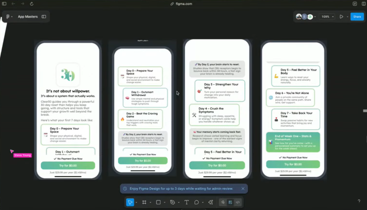Toggle the highlighted collaboration mode icon

coord(230,202)
